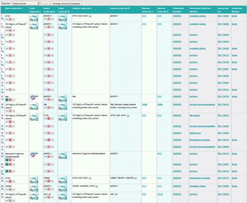Open Dasty2 logo for molecule A in row 13
The image size is (247, 203).
pos(34,108)
